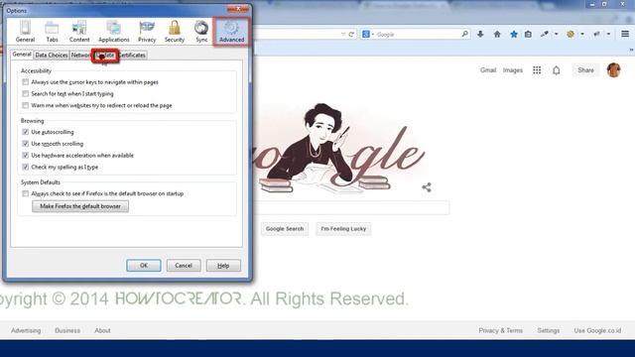Click I'm Feeling Lucky button

pos(343,229)
